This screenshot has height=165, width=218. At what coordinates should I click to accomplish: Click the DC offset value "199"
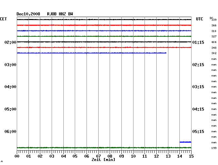214,148
